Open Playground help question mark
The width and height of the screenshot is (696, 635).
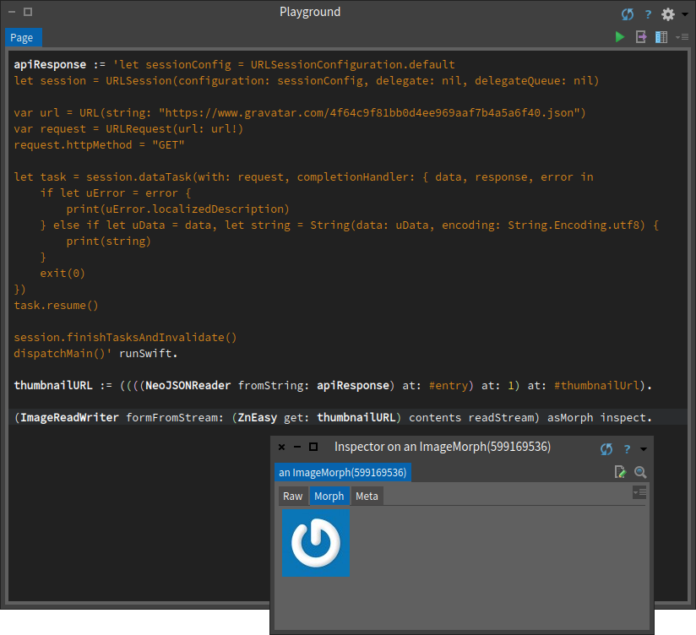(x=648, y=14)
